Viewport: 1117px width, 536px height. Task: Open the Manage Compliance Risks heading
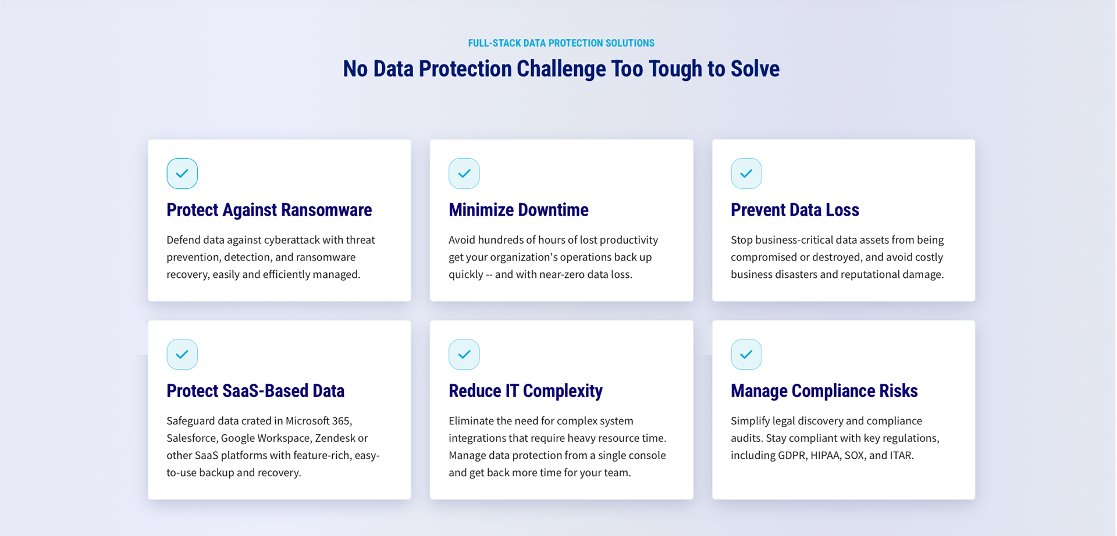tap(824, 391)
